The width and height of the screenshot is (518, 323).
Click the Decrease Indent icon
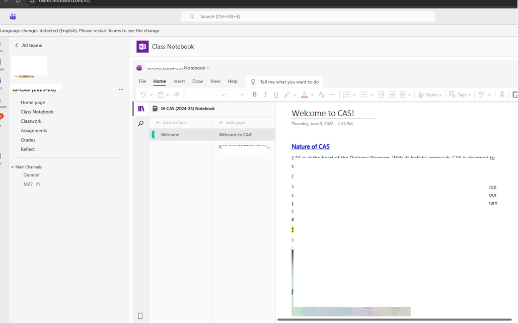(x=381, y=95)
